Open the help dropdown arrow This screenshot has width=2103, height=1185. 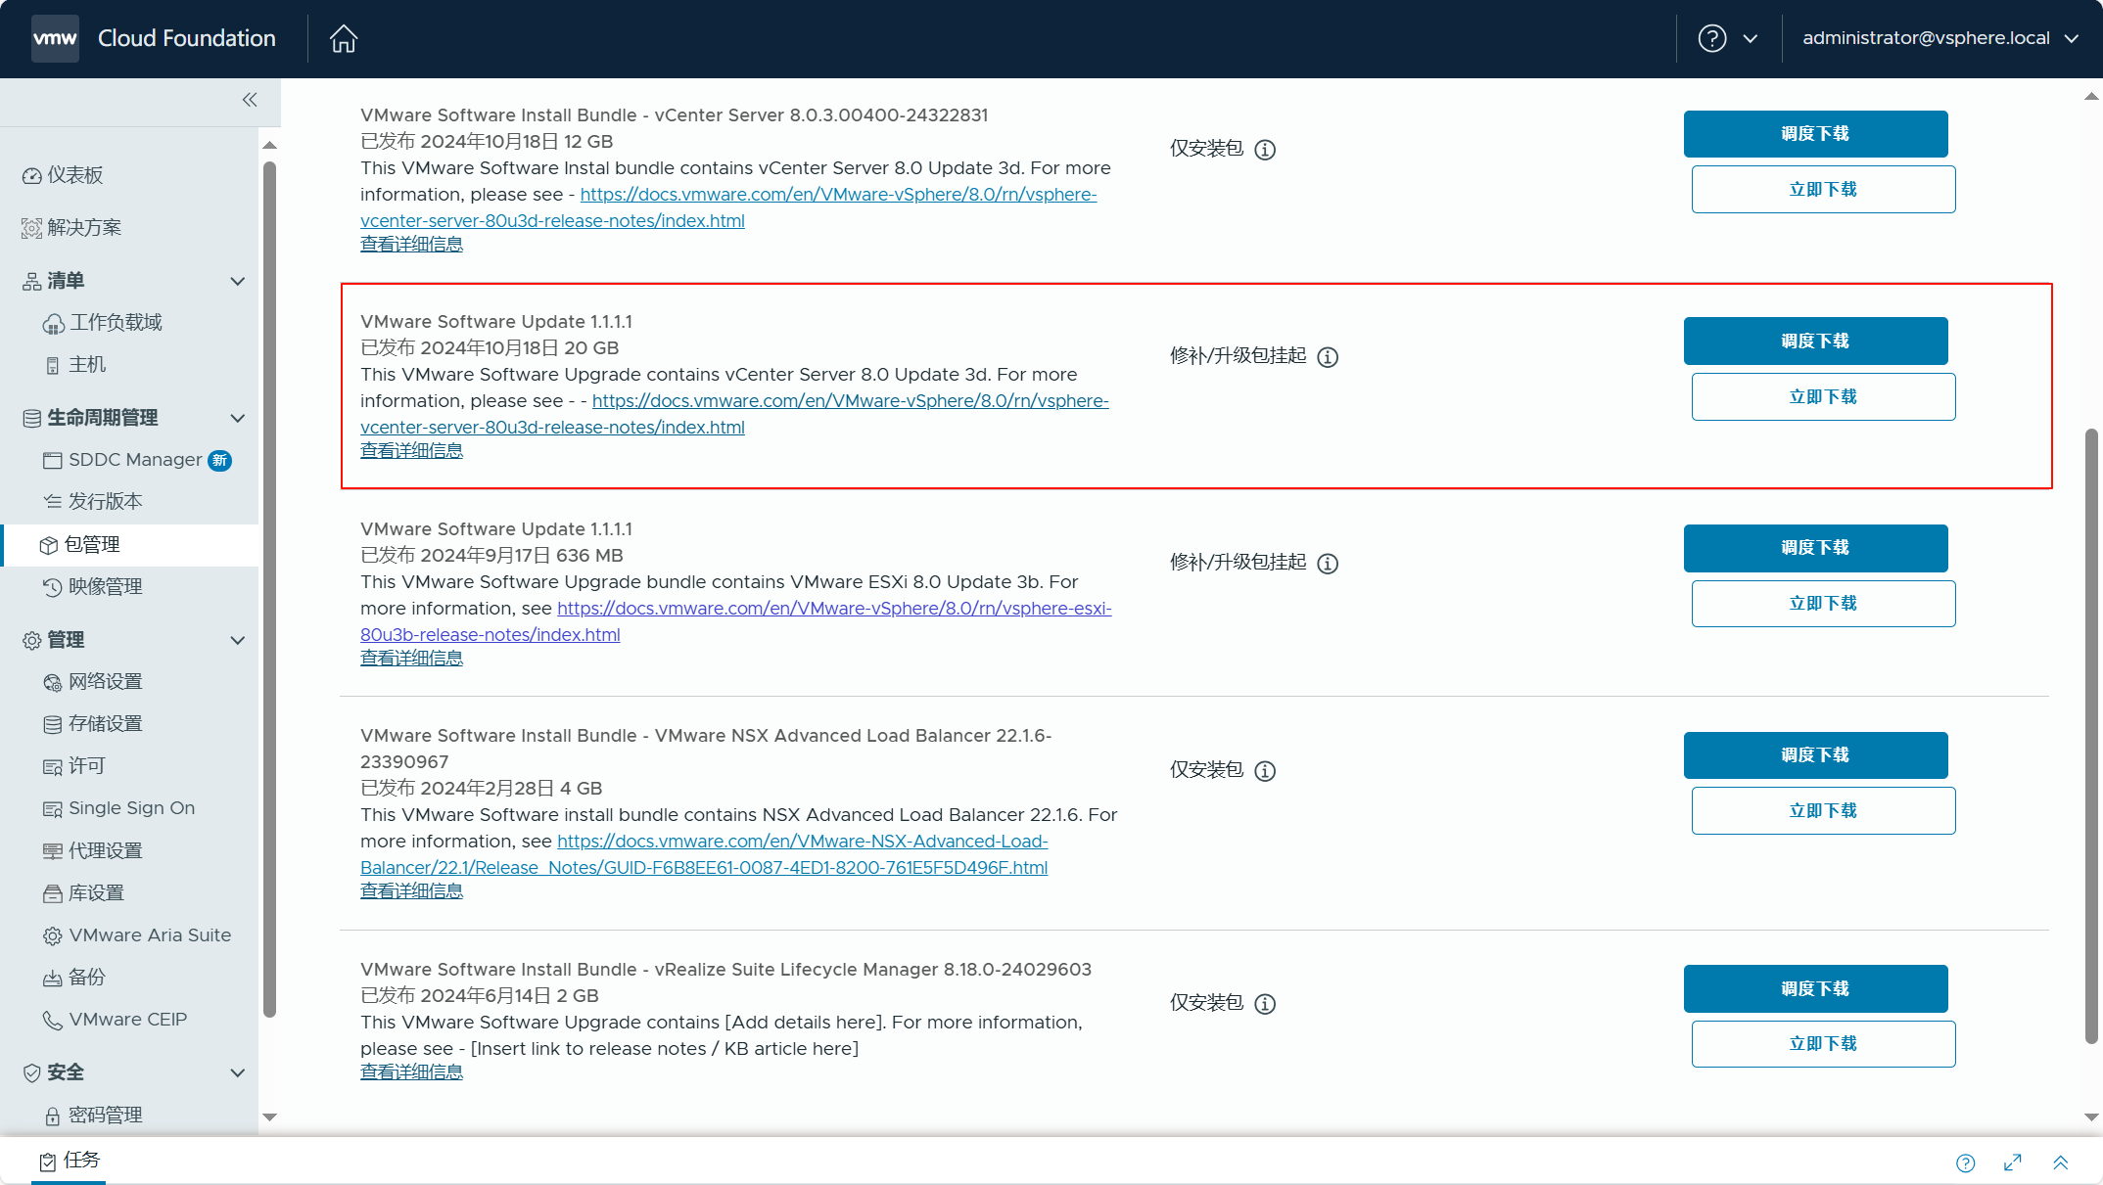(x=1751, y=39)
